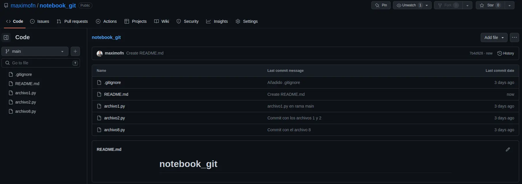Pin this repository with Pin button
The height and width of the screenshot is (184, 522).
[x=381, y=5]
